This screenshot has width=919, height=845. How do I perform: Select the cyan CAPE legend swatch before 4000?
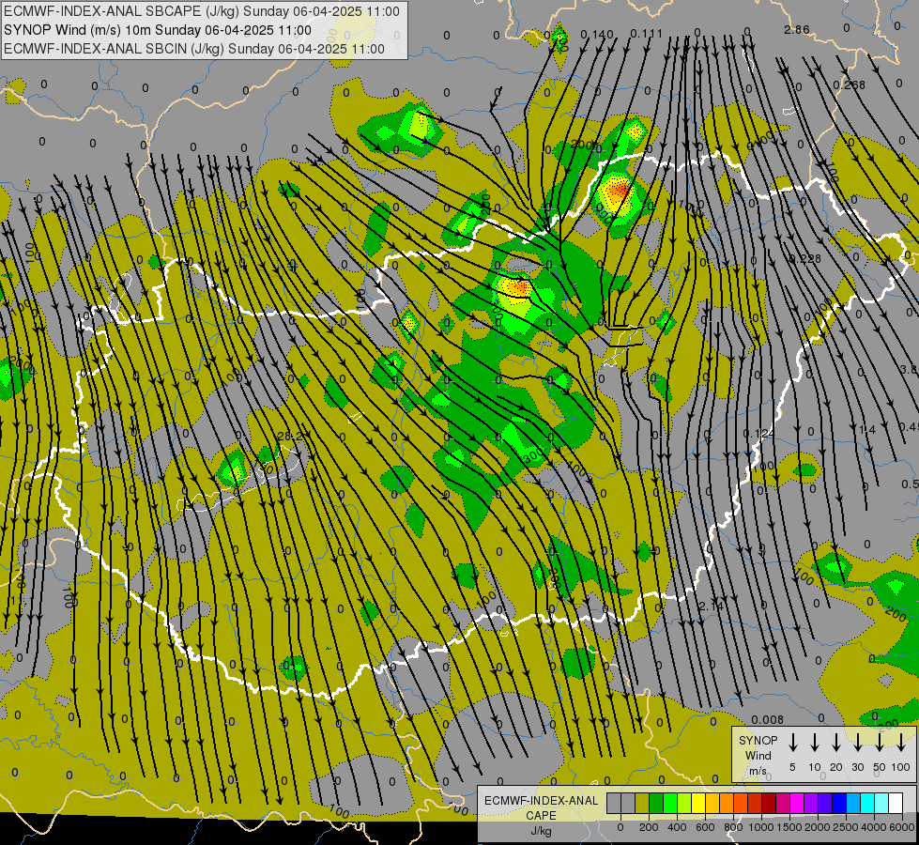tap(866, 803)
